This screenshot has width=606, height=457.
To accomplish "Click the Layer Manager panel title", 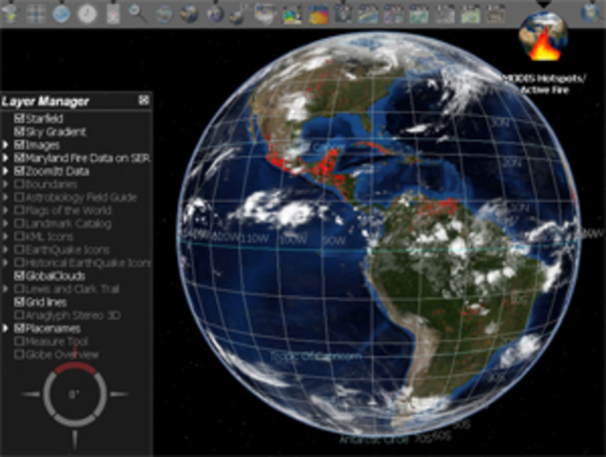I will tap(46, 101).
